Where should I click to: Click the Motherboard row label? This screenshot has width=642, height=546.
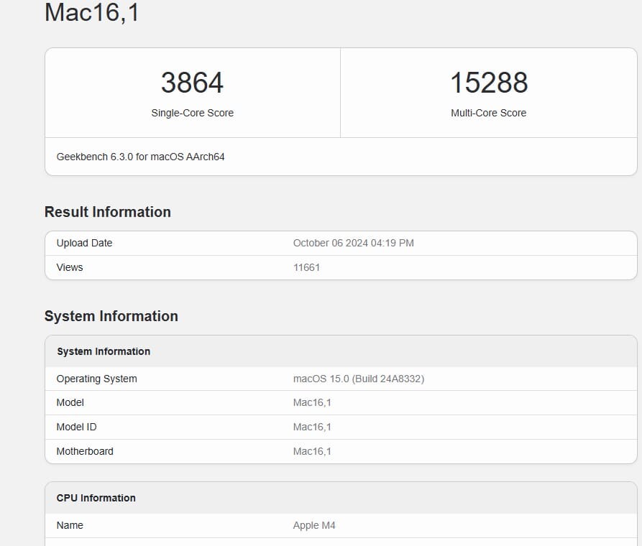click(85, 451)
